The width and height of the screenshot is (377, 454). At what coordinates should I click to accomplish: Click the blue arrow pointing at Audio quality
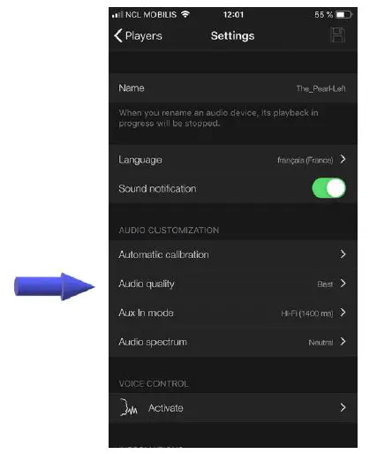(55, 286)
